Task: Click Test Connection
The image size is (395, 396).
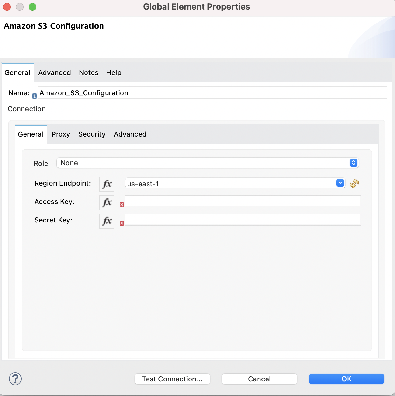Action: tap(172, 379)
